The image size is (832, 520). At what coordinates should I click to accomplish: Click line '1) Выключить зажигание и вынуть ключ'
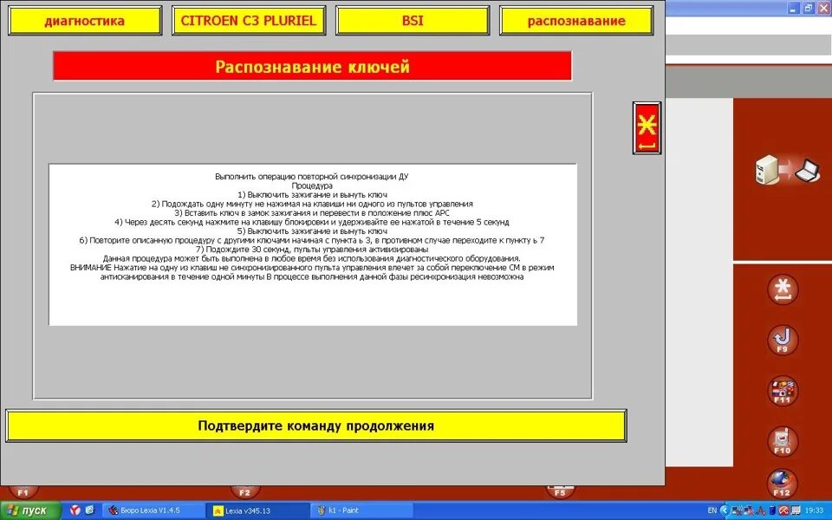[x=312, y=195]
